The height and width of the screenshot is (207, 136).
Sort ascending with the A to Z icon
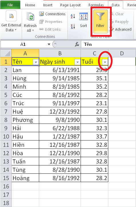73,16
